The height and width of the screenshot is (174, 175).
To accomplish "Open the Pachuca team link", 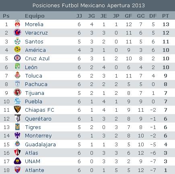I will 36,84.
